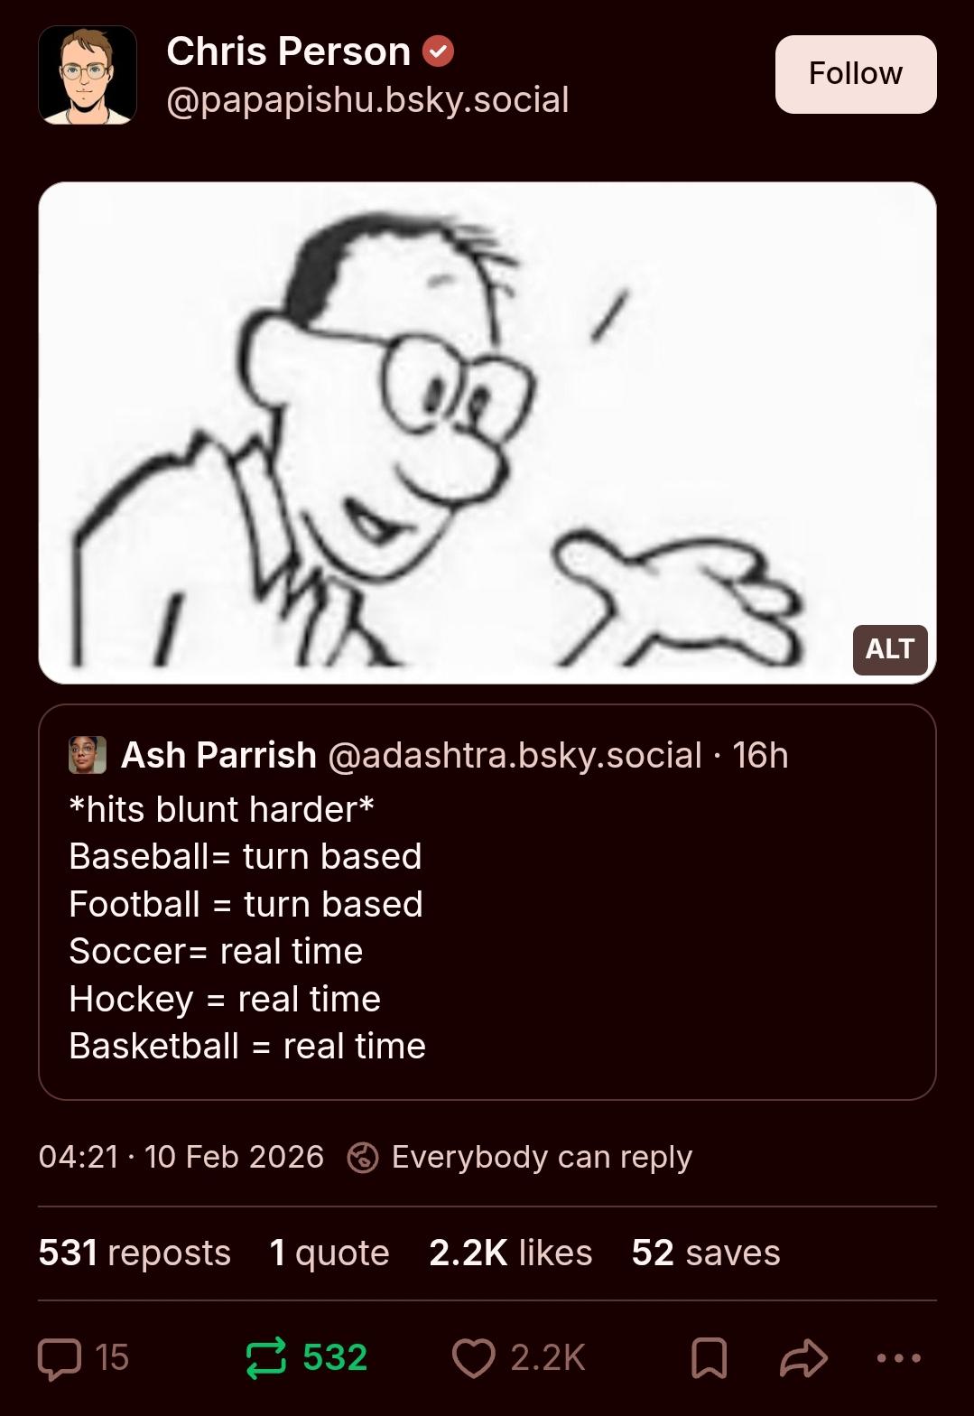Open the reply speech bubble icon

coord(60,1358)
